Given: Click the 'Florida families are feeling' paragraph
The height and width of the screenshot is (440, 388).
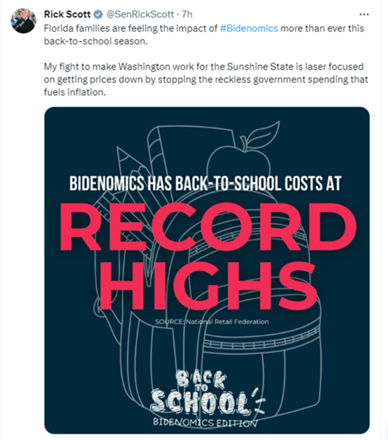Looking at the screenshot, I should (204, 35).
